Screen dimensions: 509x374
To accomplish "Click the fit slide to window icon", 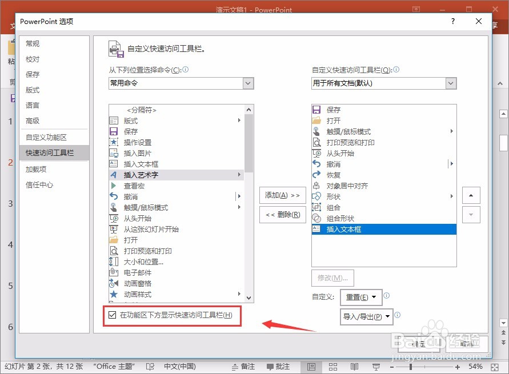I will point(495,367).
